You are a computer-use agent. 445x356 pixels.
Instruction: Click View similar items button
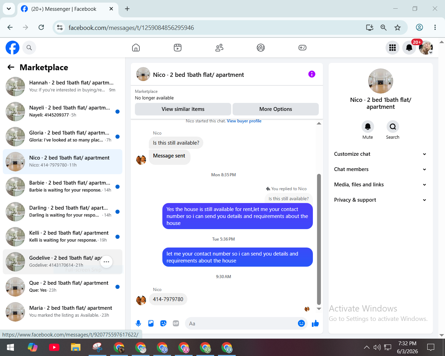(x=183, y=109)
